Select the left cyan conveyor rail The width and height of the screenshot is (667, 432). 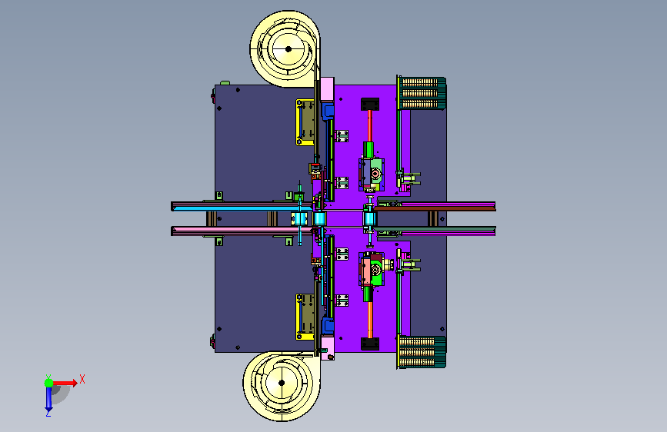[x=242, y=208]
